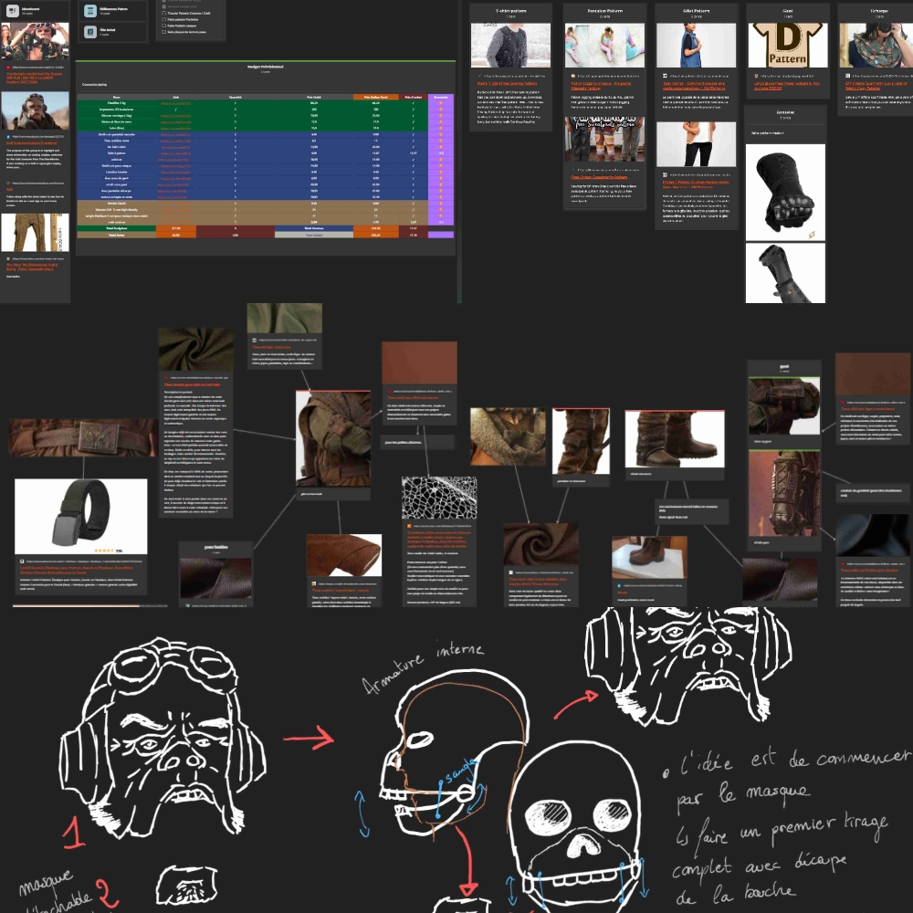Click the favicon above the Bulli Facebook link
The image size is (913, 913).
coord(7,135)
